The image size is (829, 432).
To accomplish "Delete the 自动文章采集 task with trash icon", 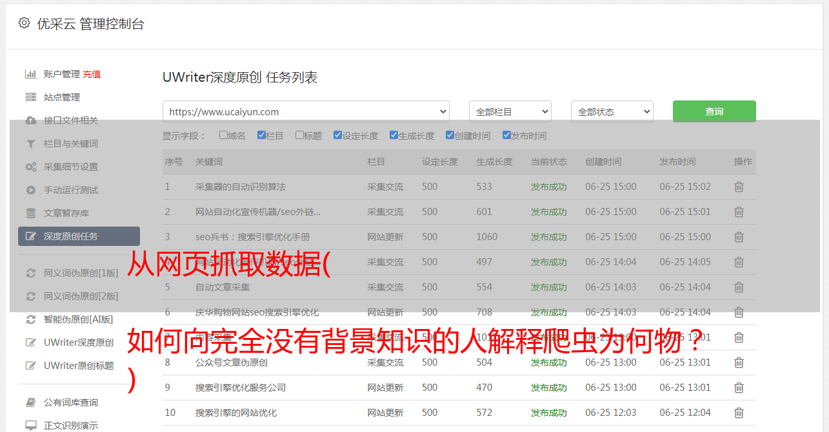I will coord(739,287).
